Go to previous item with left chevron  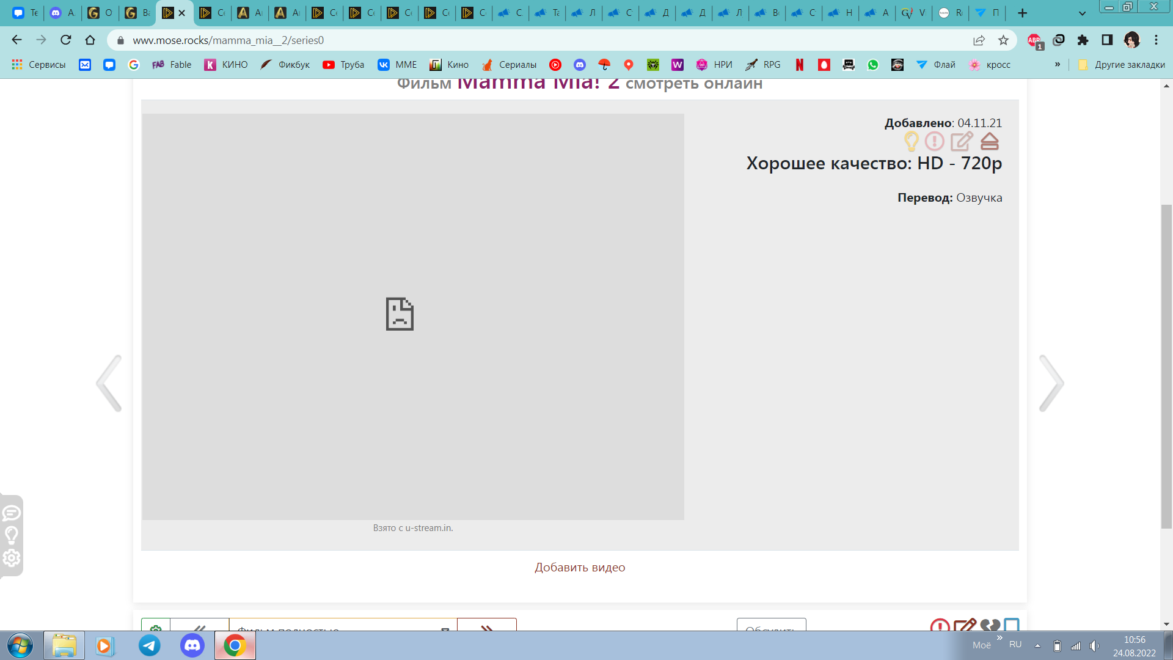[x=109, y=383]
